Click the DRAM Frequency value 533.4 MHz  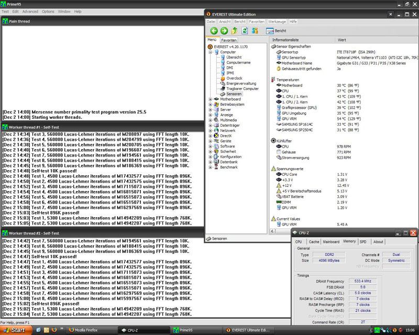pyautogui.click(x=362, y=281)
